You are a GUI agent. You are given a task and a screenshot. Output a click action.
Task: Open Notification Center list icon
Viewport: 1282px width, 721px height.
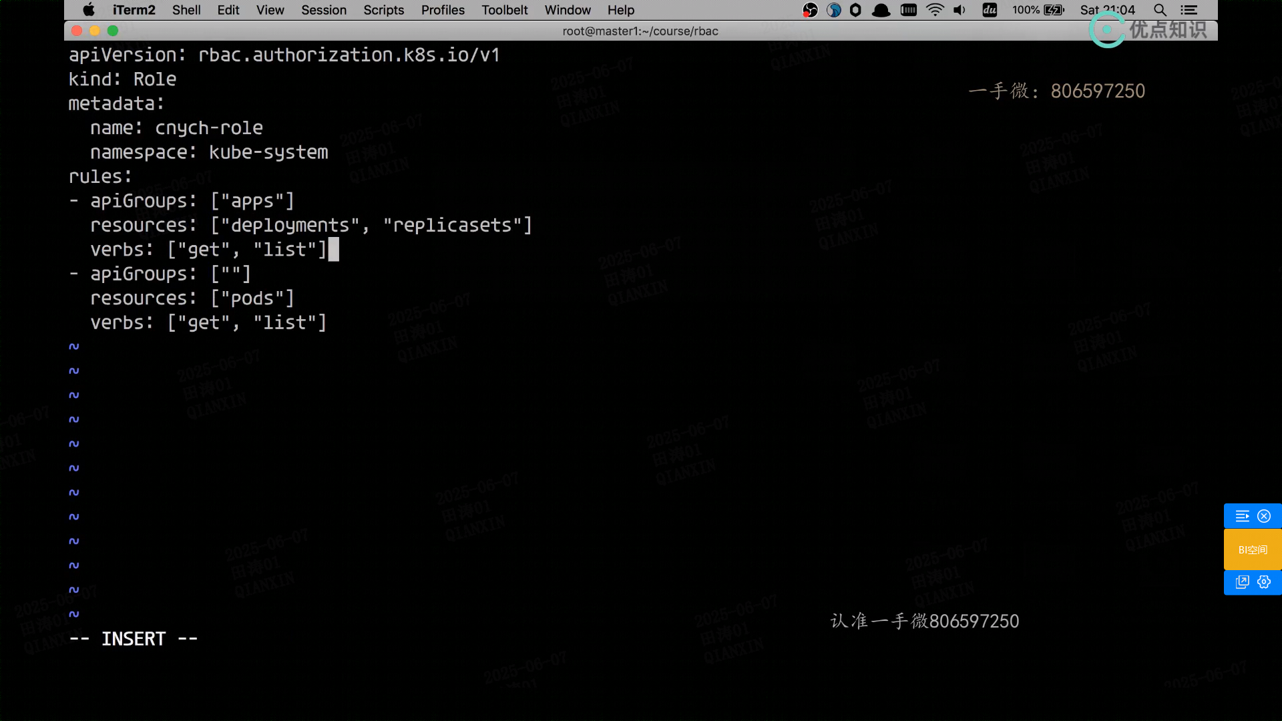pos(1189,10)
